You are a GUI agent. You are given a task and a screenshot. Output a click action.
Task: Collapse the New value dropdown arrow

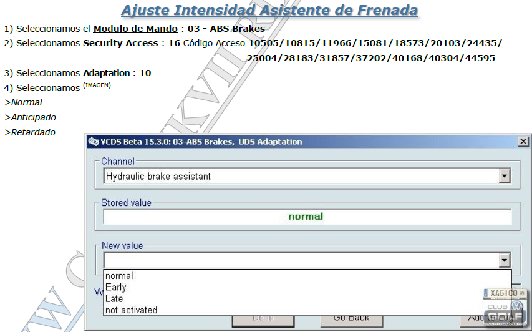coord(504,260)
